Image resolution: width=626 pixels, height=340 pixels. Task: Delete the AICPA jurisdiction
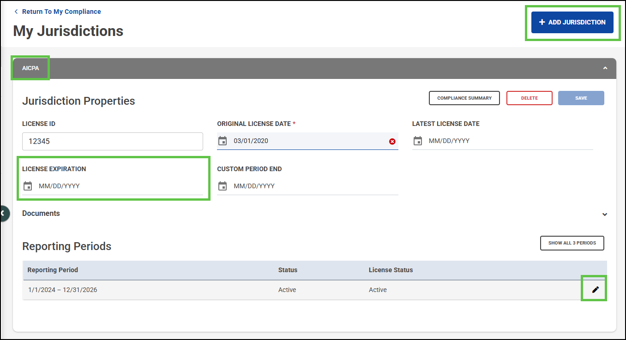coord(529,98)
